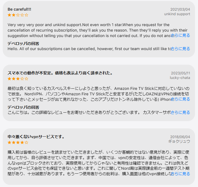198x187 pixels.
Task: Click the date 2021/03/04
Action: coord(180,9)
